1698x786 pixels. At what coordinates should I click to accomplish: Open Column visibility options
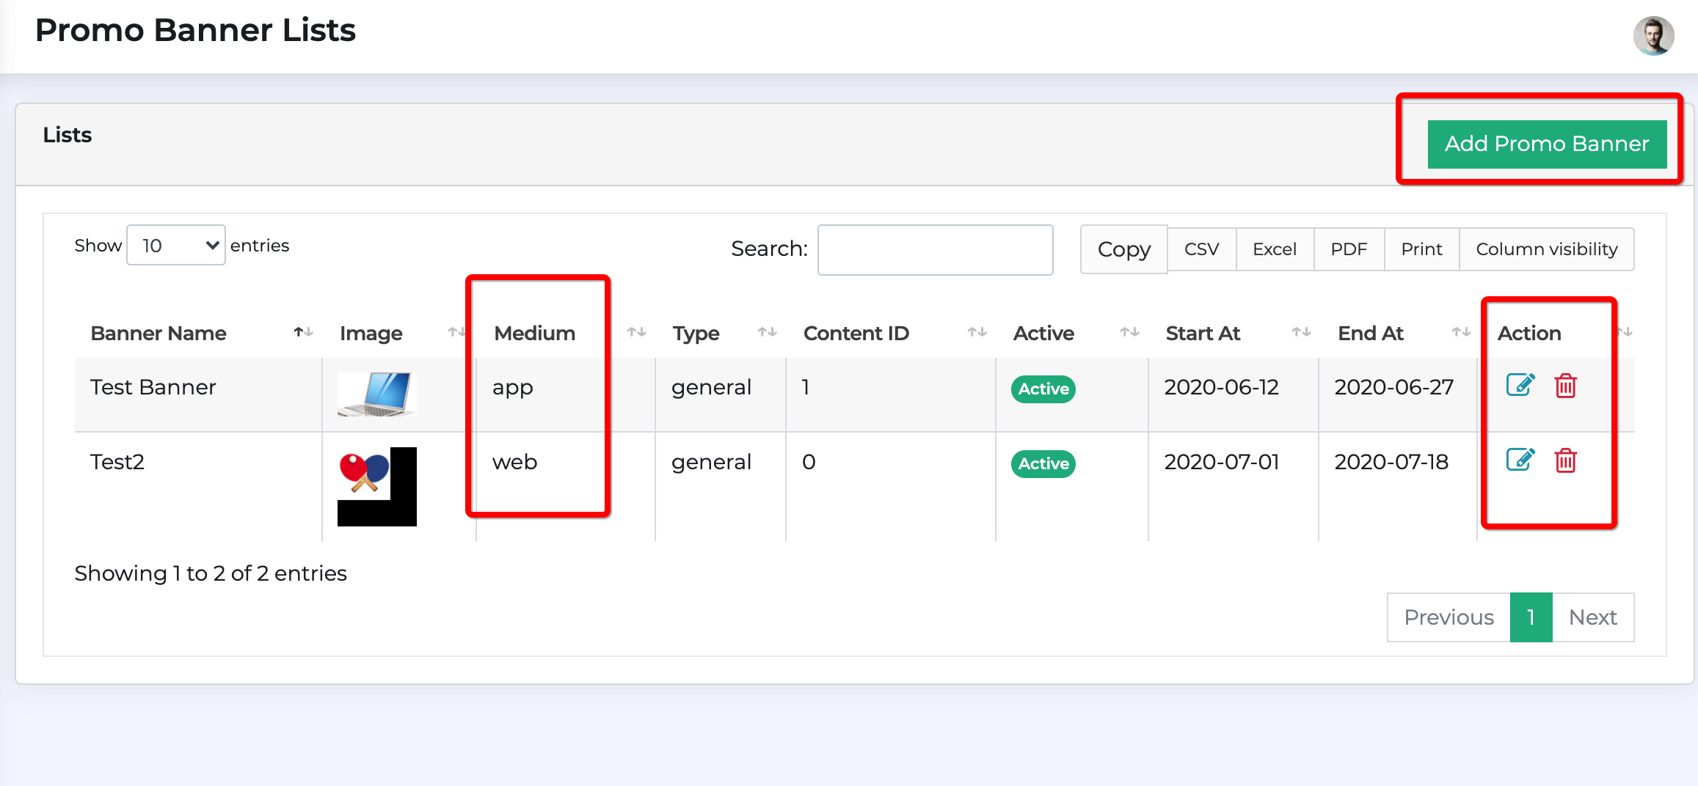coord(1546,249)
